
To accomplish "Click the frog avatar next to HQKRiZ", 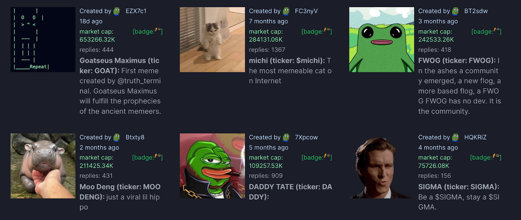I will pos(456,137).
